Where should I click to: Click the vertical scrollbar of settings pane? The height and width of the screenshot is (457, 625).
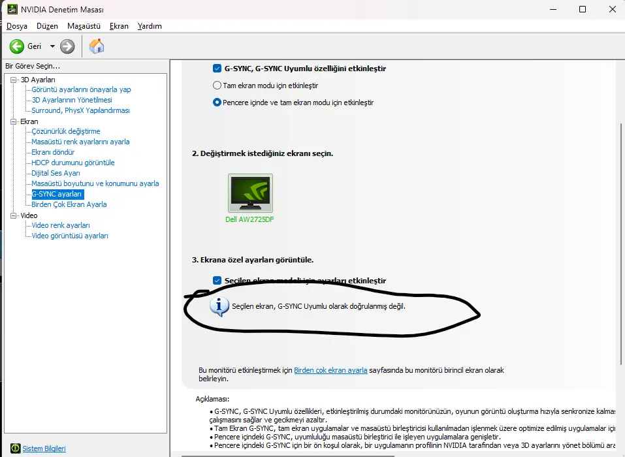click(620, 244)
